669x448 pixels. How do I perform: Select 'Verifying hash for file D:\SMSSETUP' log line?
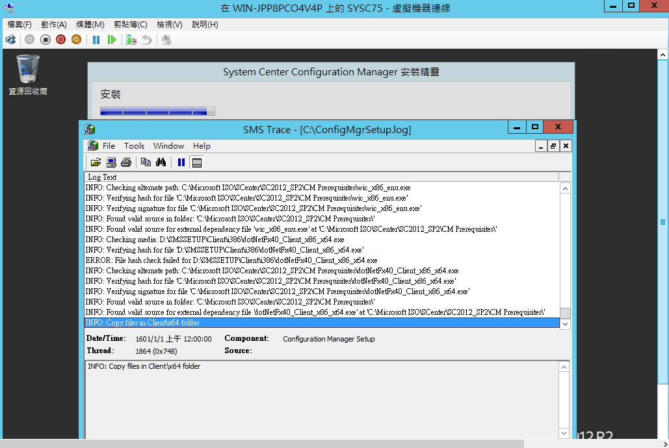point(322,250)
